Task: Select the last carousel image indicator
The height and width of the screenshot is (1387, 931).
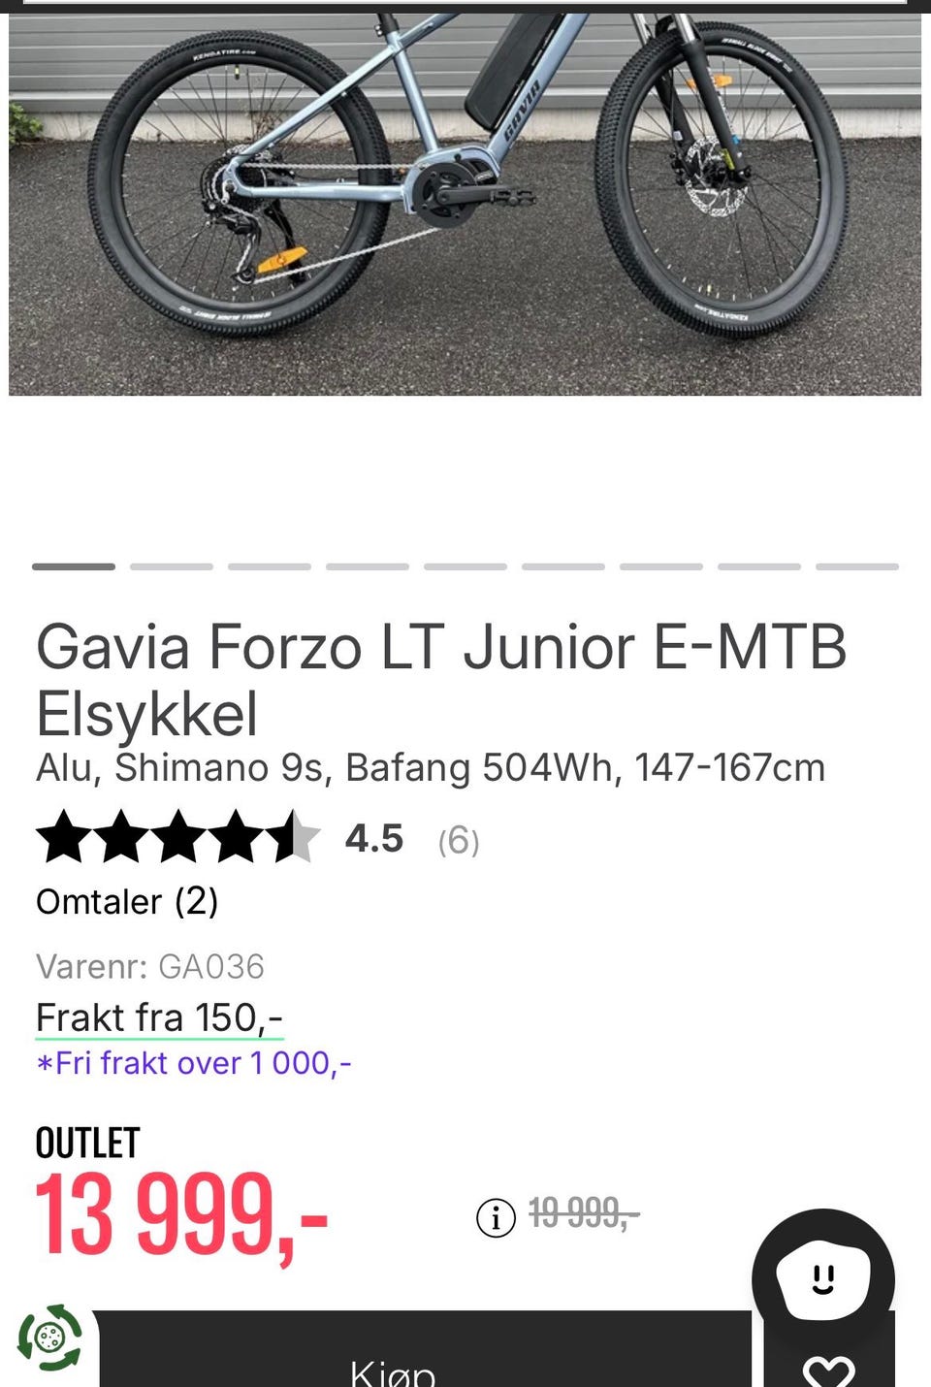Action: tap(857, 566)
